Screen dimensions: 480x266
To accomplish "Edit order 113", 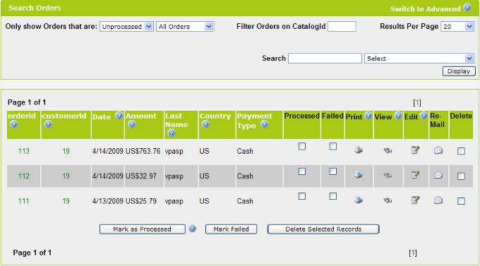I will click(415, 150).
